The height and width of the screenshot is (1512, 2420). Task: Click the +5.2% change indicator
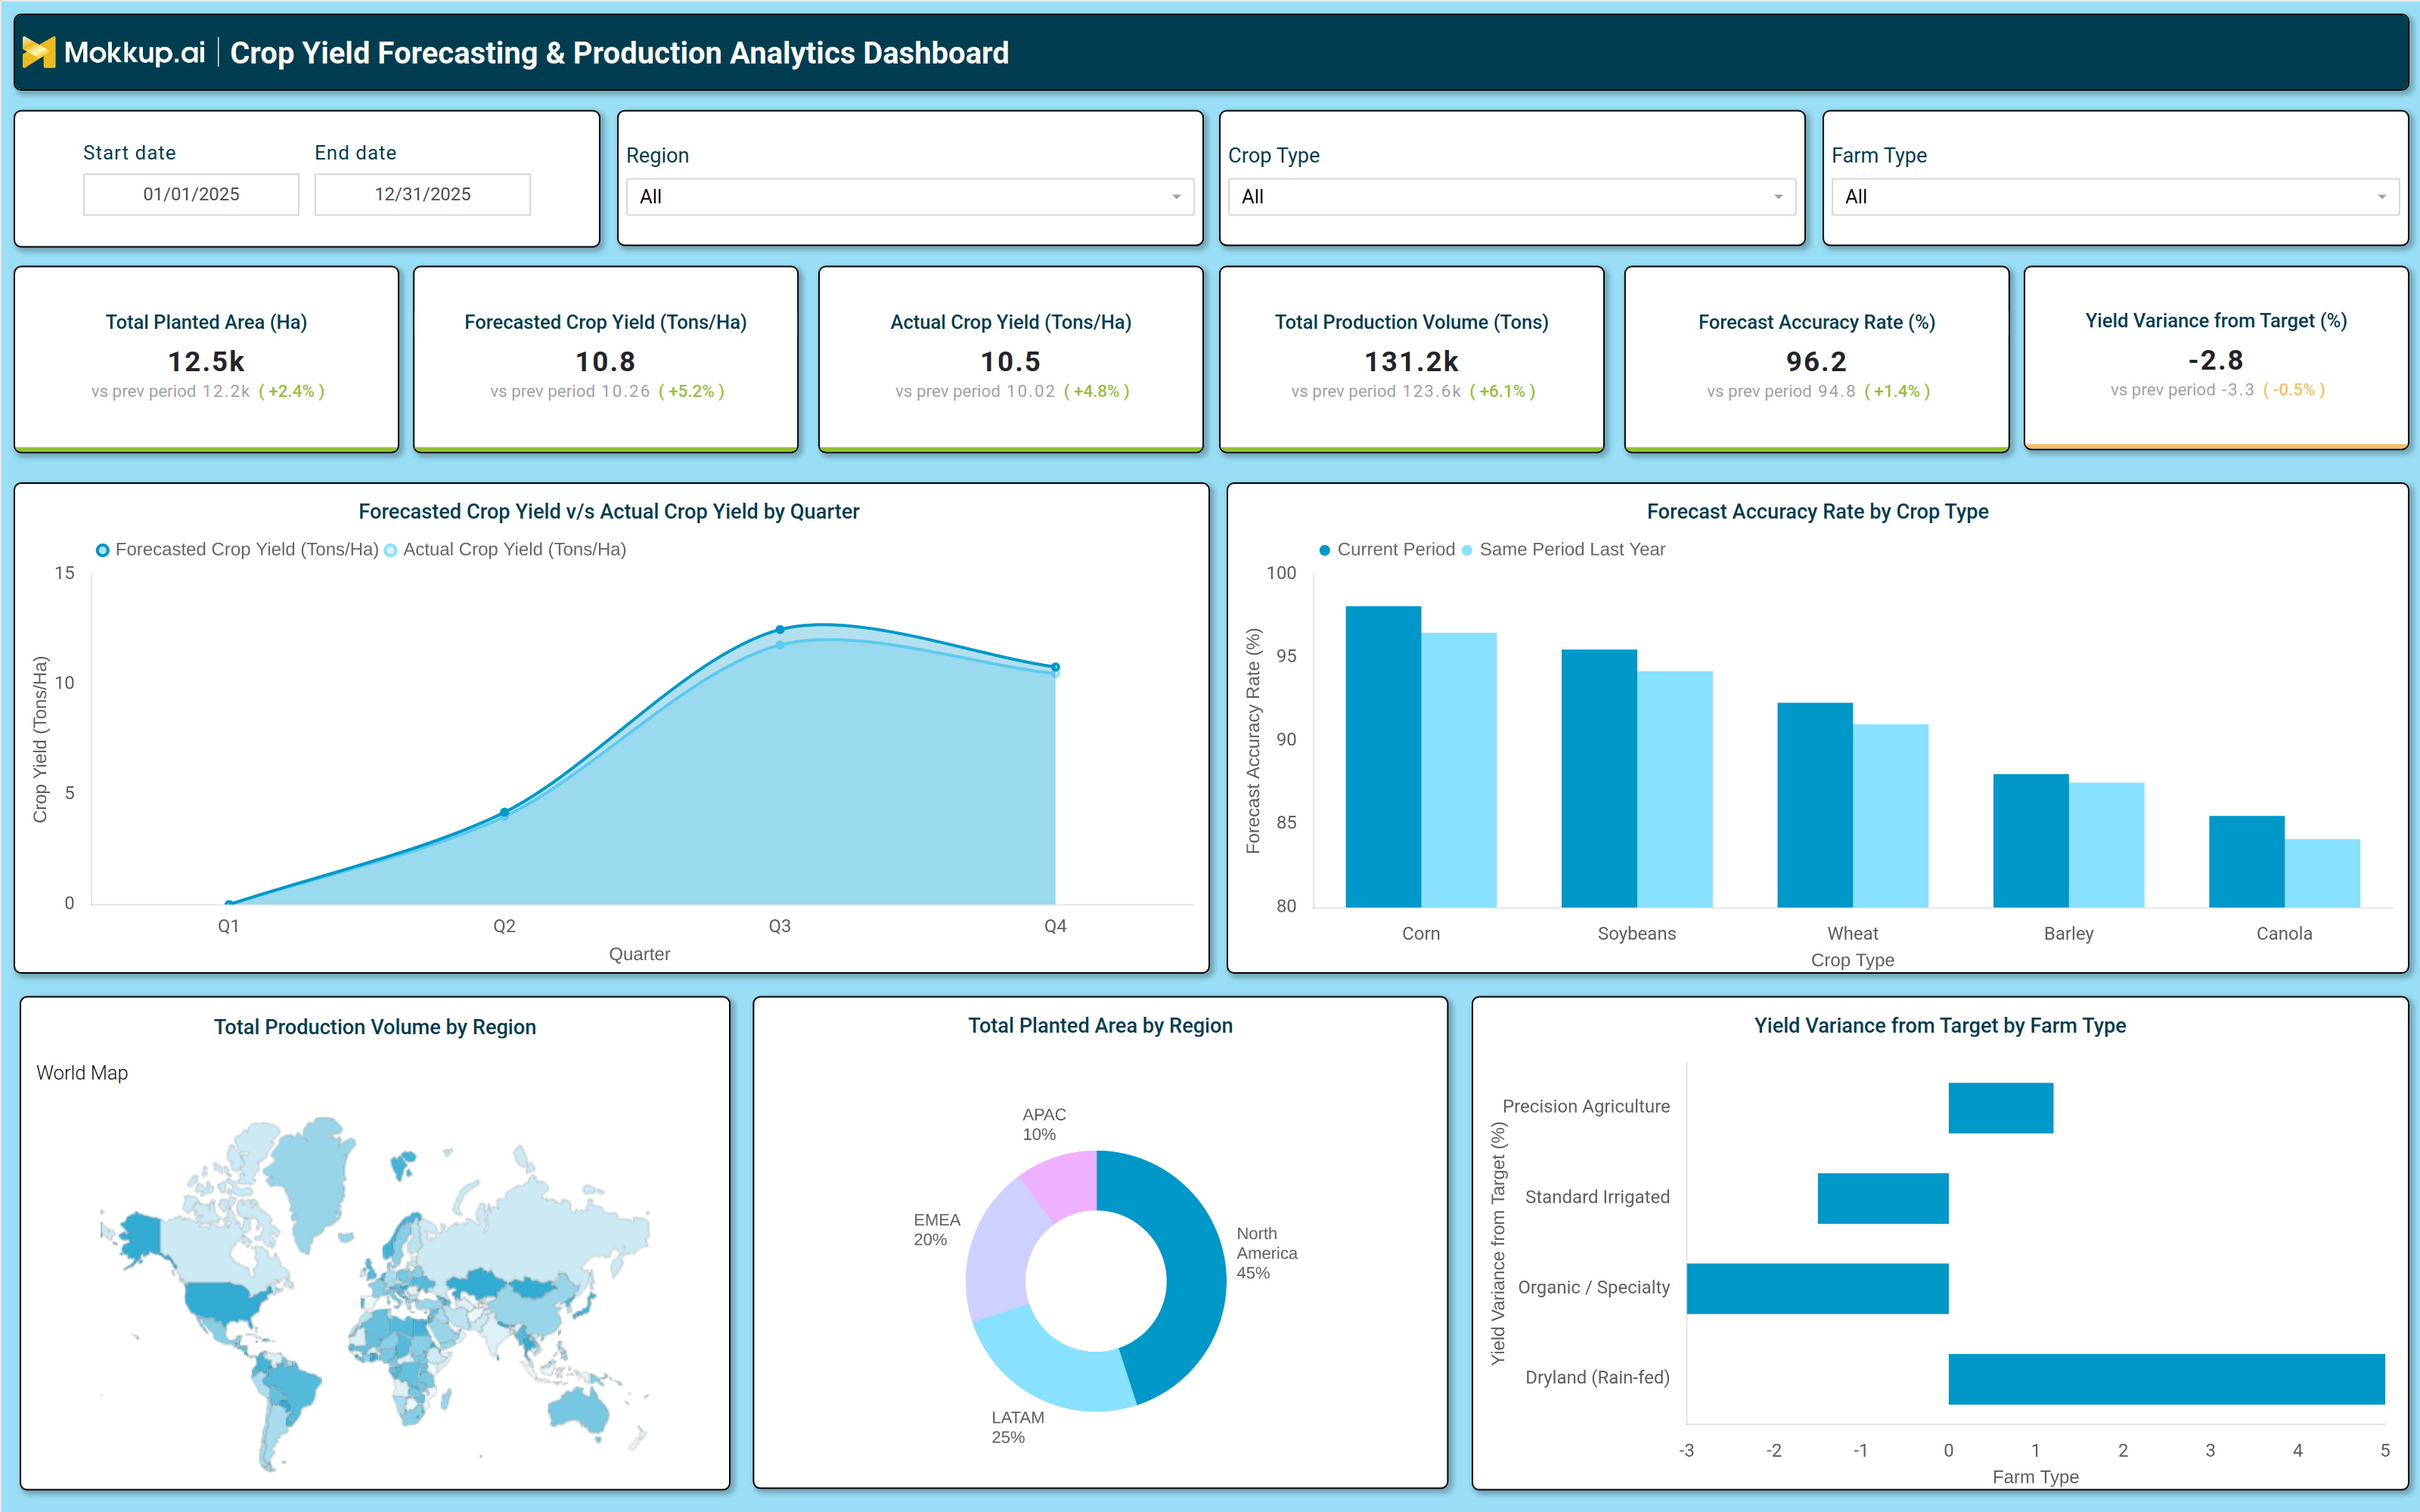pyautogui.click(x=691, y=391)
